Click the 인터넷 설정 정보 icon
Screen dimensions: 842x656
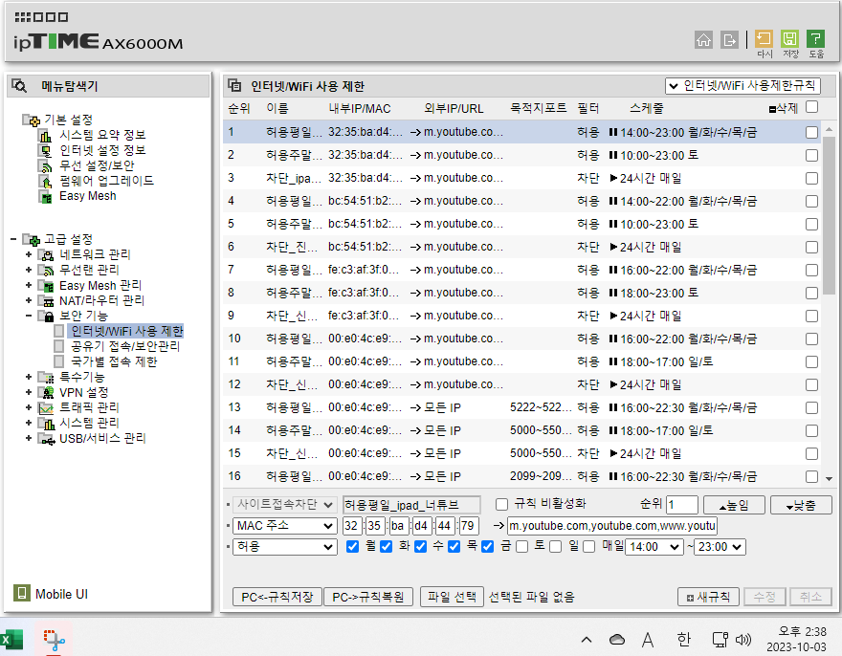[46, 151]
